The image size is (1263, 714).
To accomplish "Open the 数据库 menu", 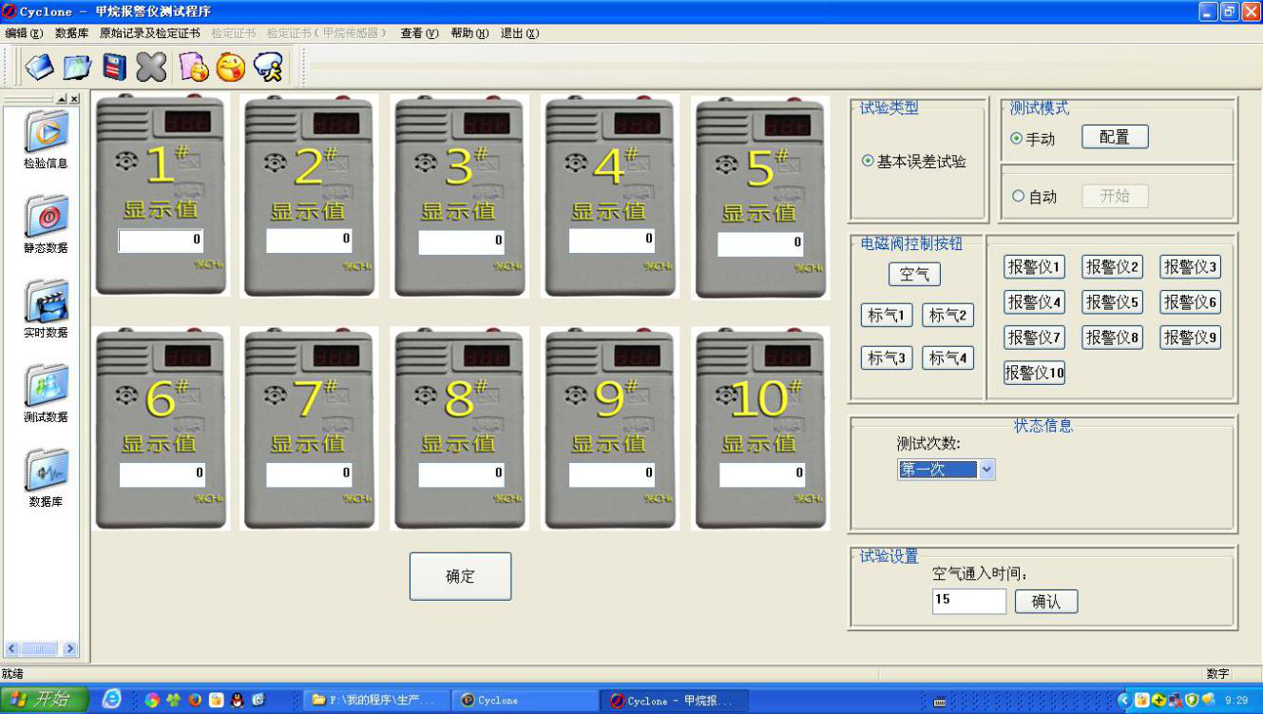I will point(73,32).
